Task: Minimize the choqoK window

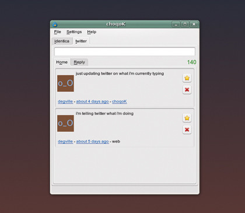Action: click(x=176, y=25)
